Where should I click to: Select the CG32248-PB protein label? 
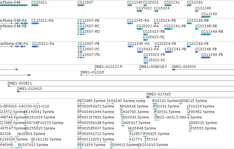[206, 49]
